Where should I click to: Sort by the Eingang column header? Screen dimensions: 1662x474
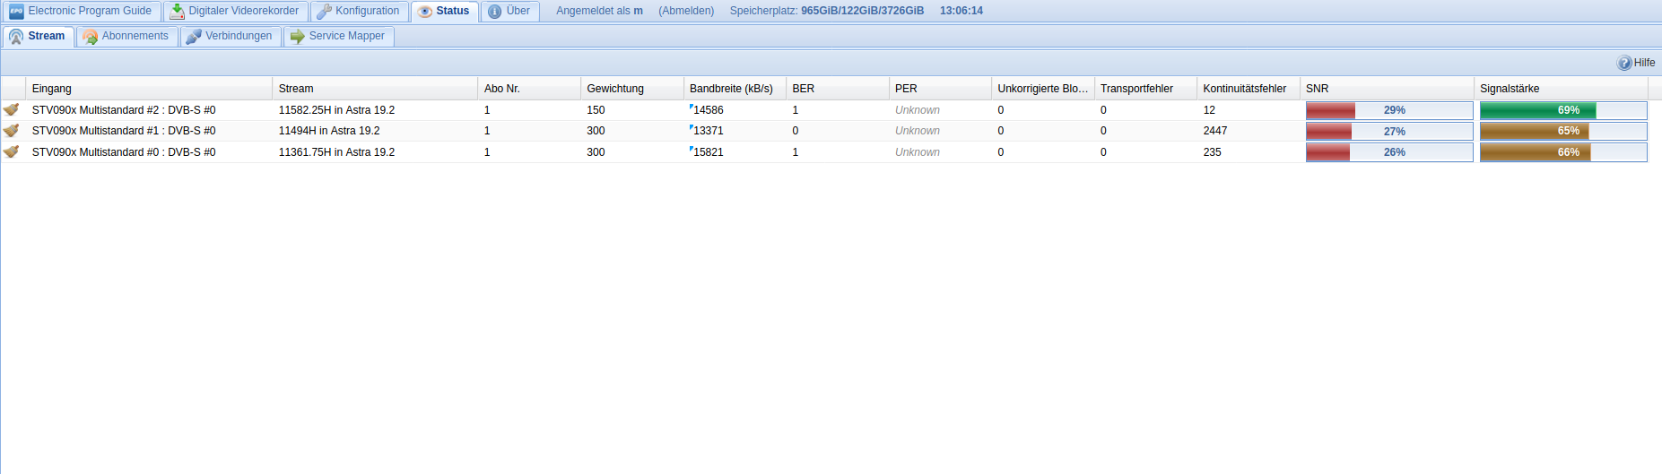pos(149,89)
